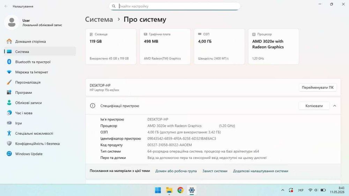This screenshot has width=349, height=196.
Task: Click the search magnifier icon
Action: (114, 6)
